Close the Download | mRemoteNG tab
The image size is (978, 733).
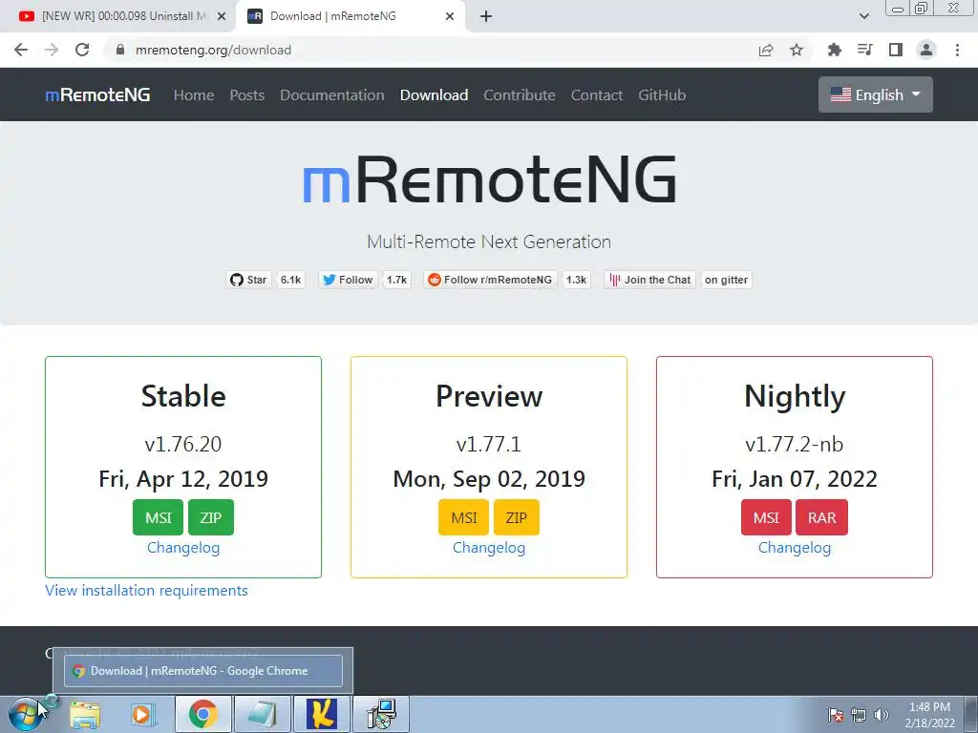[x=450, y=16]
